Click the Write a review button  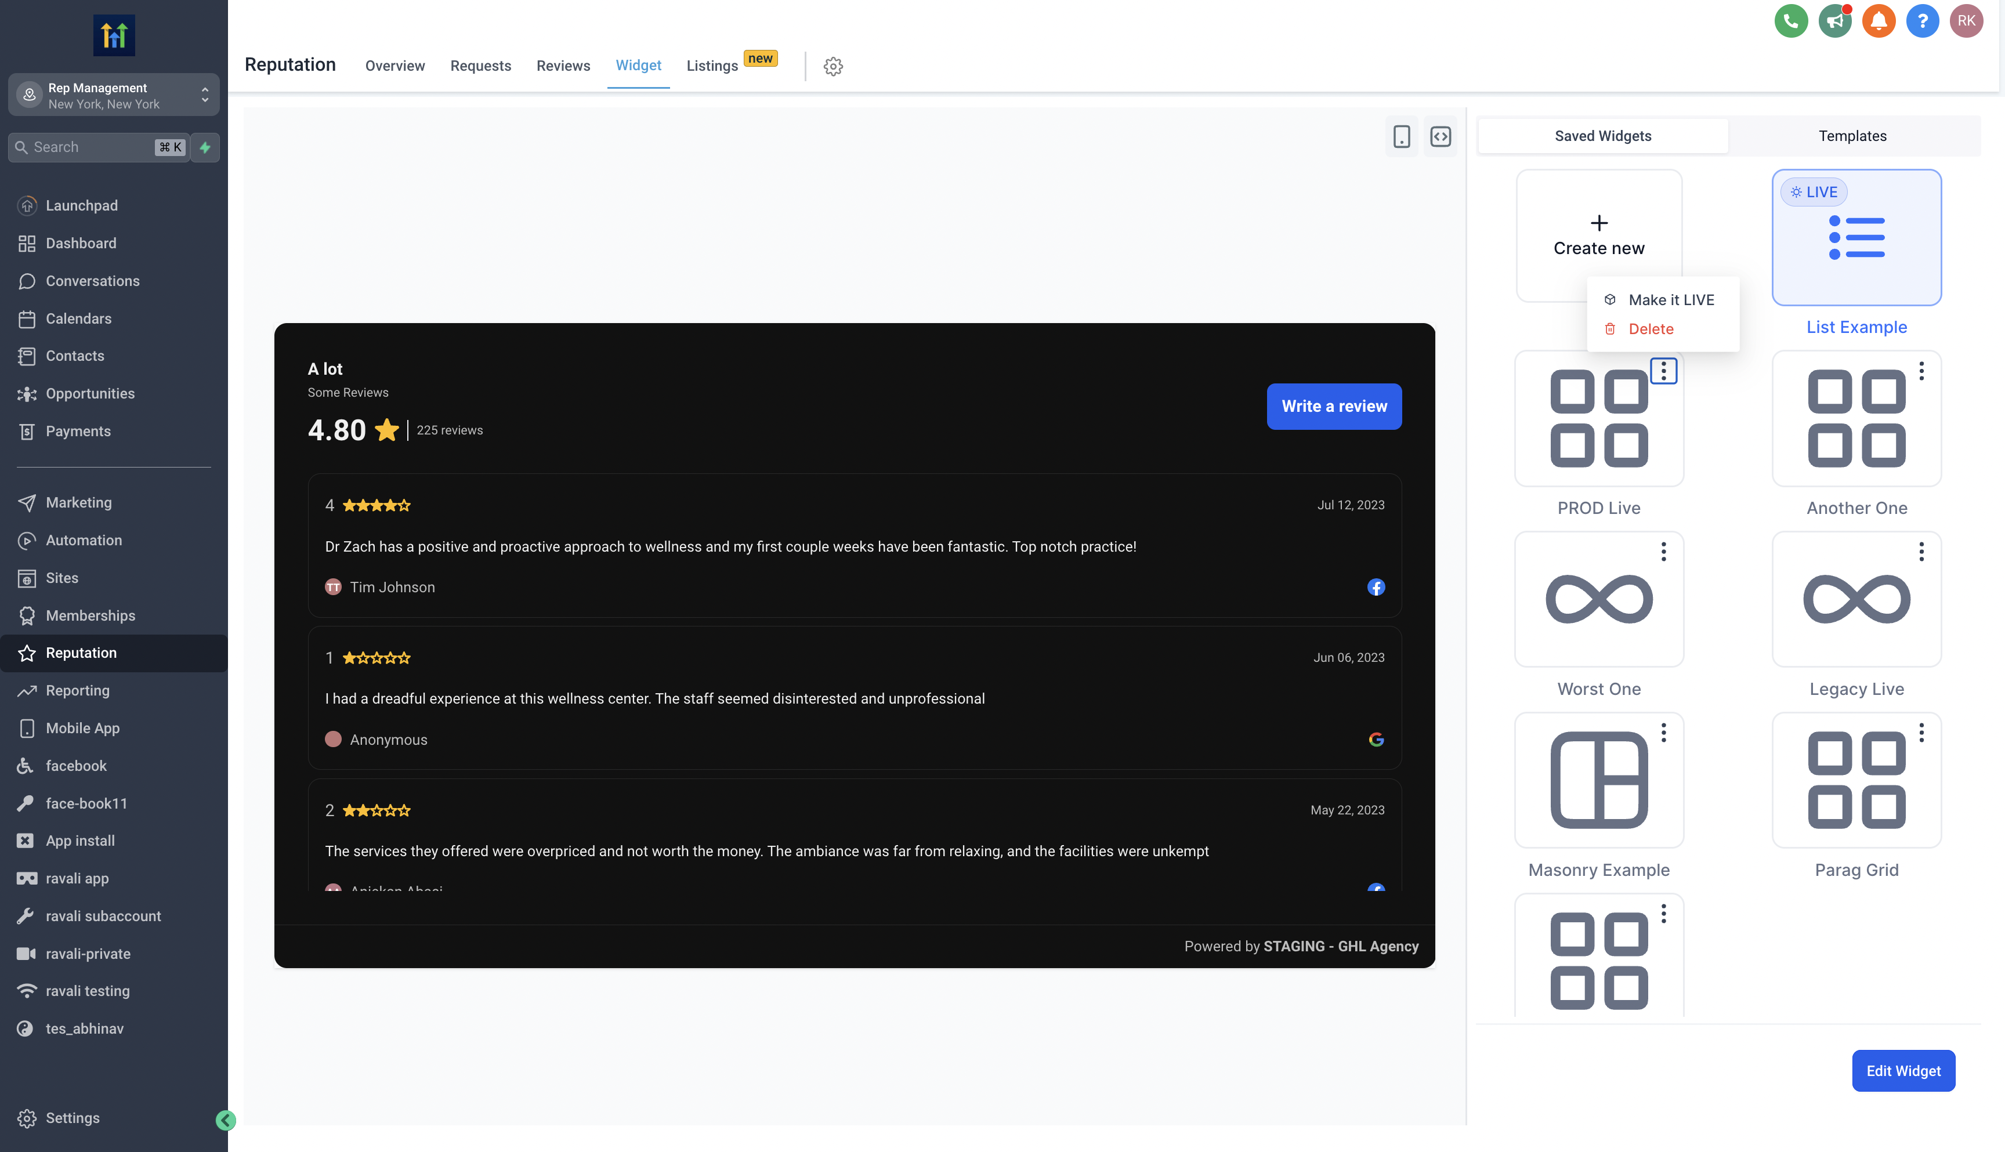pyautogui.click(x=1334, y=407)
